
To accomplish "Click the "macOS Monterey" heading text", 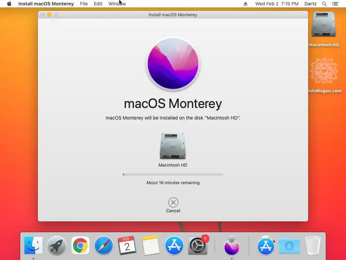I will point(173,103).
